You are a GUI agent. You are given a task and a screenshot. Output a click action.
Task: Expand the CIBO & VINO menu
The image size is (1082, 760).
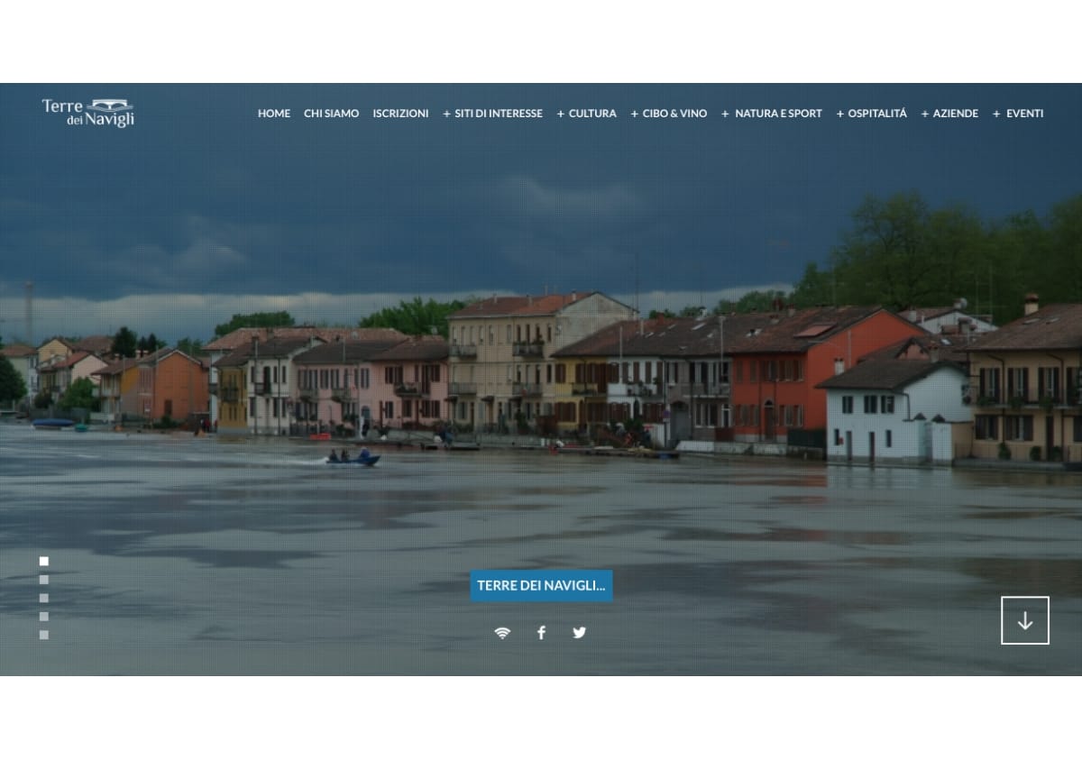668,114
